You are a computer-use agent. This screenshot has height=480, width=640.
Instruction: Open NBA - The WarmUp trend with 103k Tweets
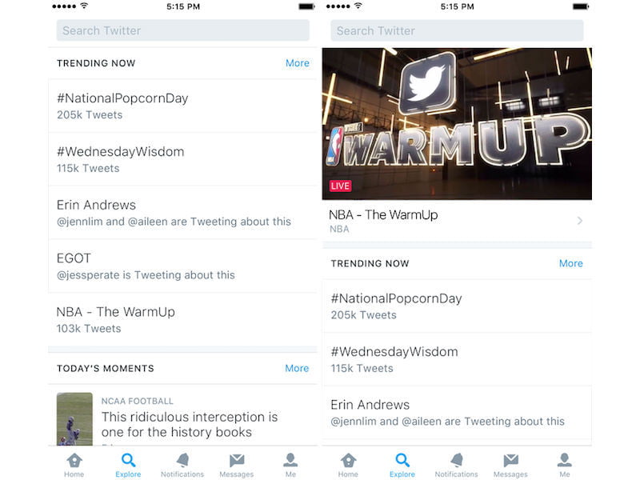(x=182, y=319)
